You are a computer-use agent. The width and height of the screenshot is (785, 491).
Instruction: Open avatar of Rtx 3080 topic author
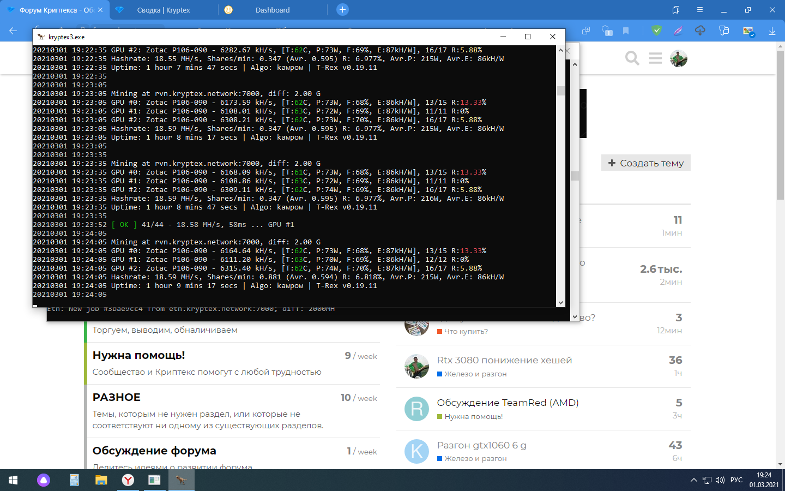click(x=416, y=367)
